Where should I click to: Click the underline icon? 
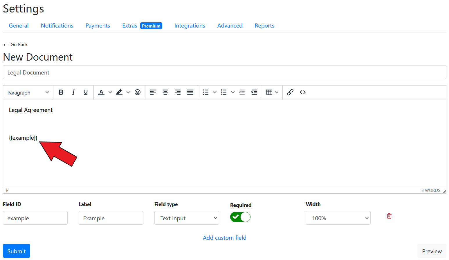[86, 92]
